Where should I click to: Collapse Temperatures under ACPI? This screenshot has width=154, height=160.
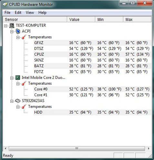(x=18, y=37)
